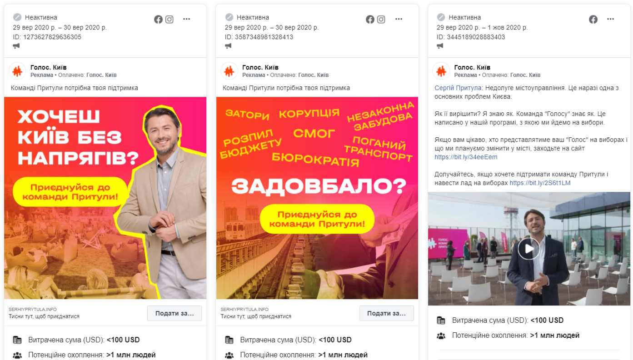Click the Instagram icon on the second ad card
Image resolution: width=633 pixels, height=360 pixels.
381,20
